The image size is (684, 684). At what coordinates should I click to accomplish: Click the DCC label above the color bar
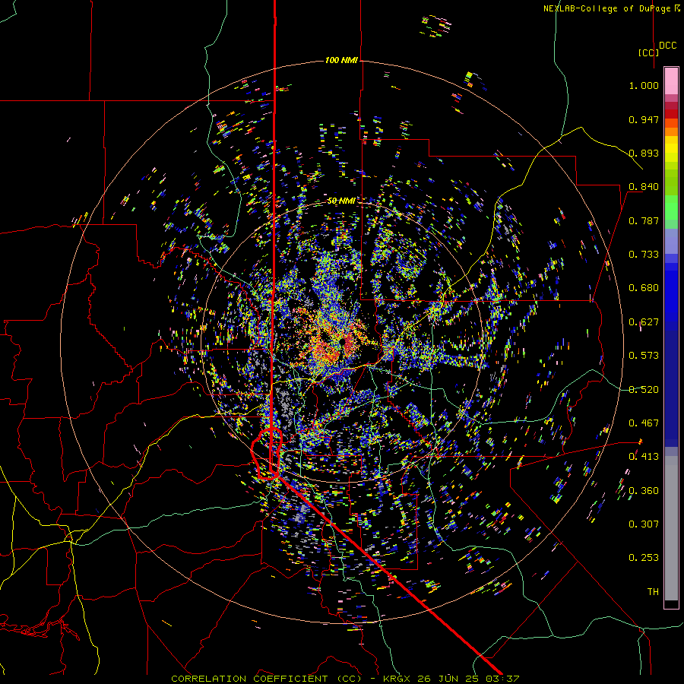(x=667, y=46)
